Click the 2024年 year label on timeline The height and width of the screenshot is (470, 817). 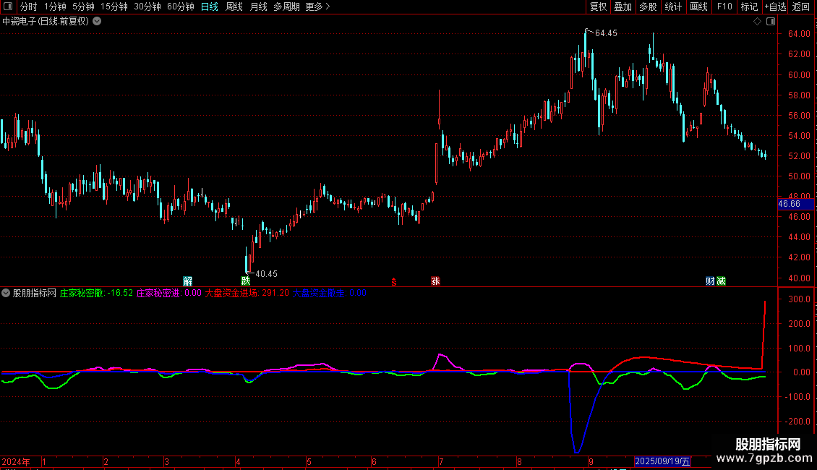16,462
